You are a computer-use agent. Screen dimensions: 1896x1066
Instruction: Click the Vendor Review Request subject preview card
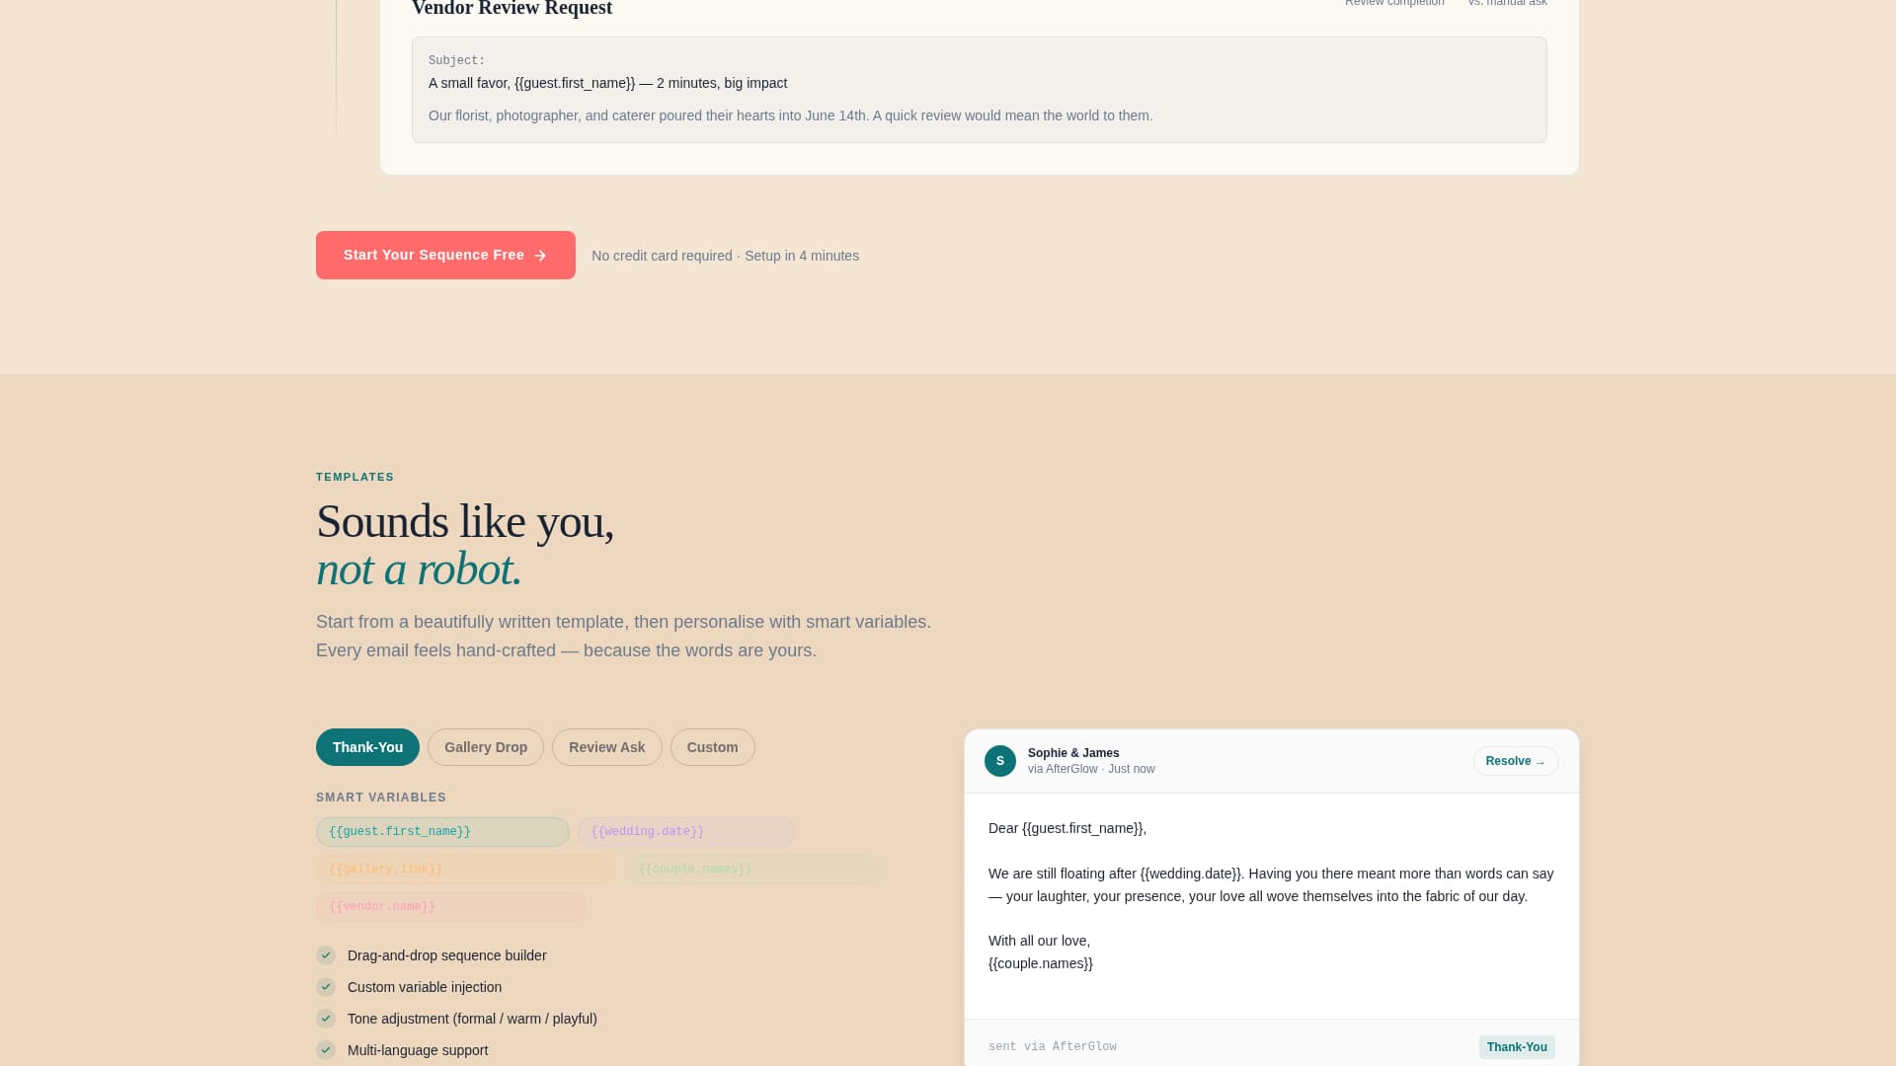pyautogui.click(x=979, y=89)
